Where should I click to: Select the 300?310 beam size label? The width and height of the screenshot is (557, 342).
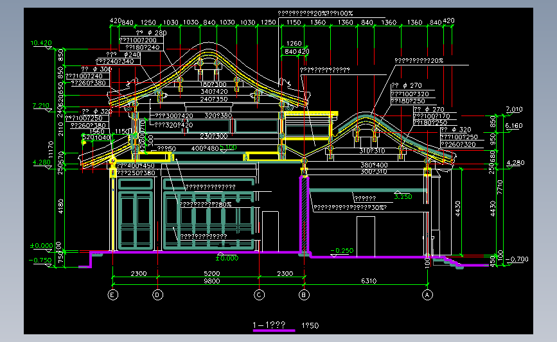(374, 172)
